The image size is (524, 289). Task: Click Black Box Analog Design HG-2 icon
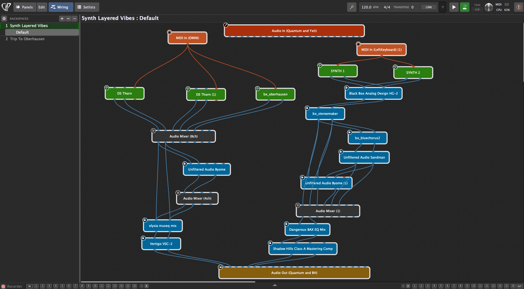(347, 88)
